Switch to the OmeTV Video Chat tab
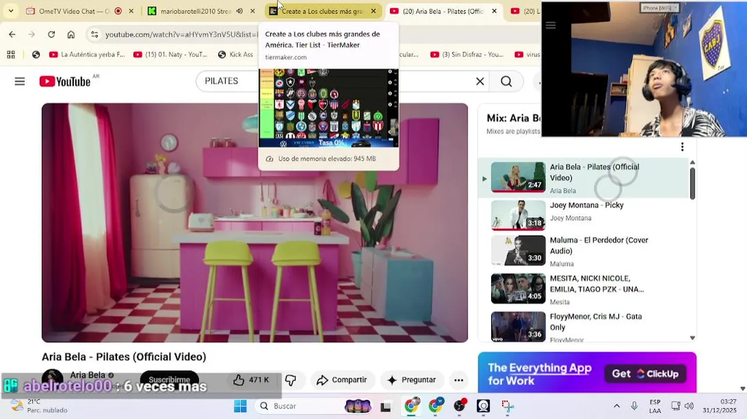This screenshot has height=419, width=747. [74, 11]
